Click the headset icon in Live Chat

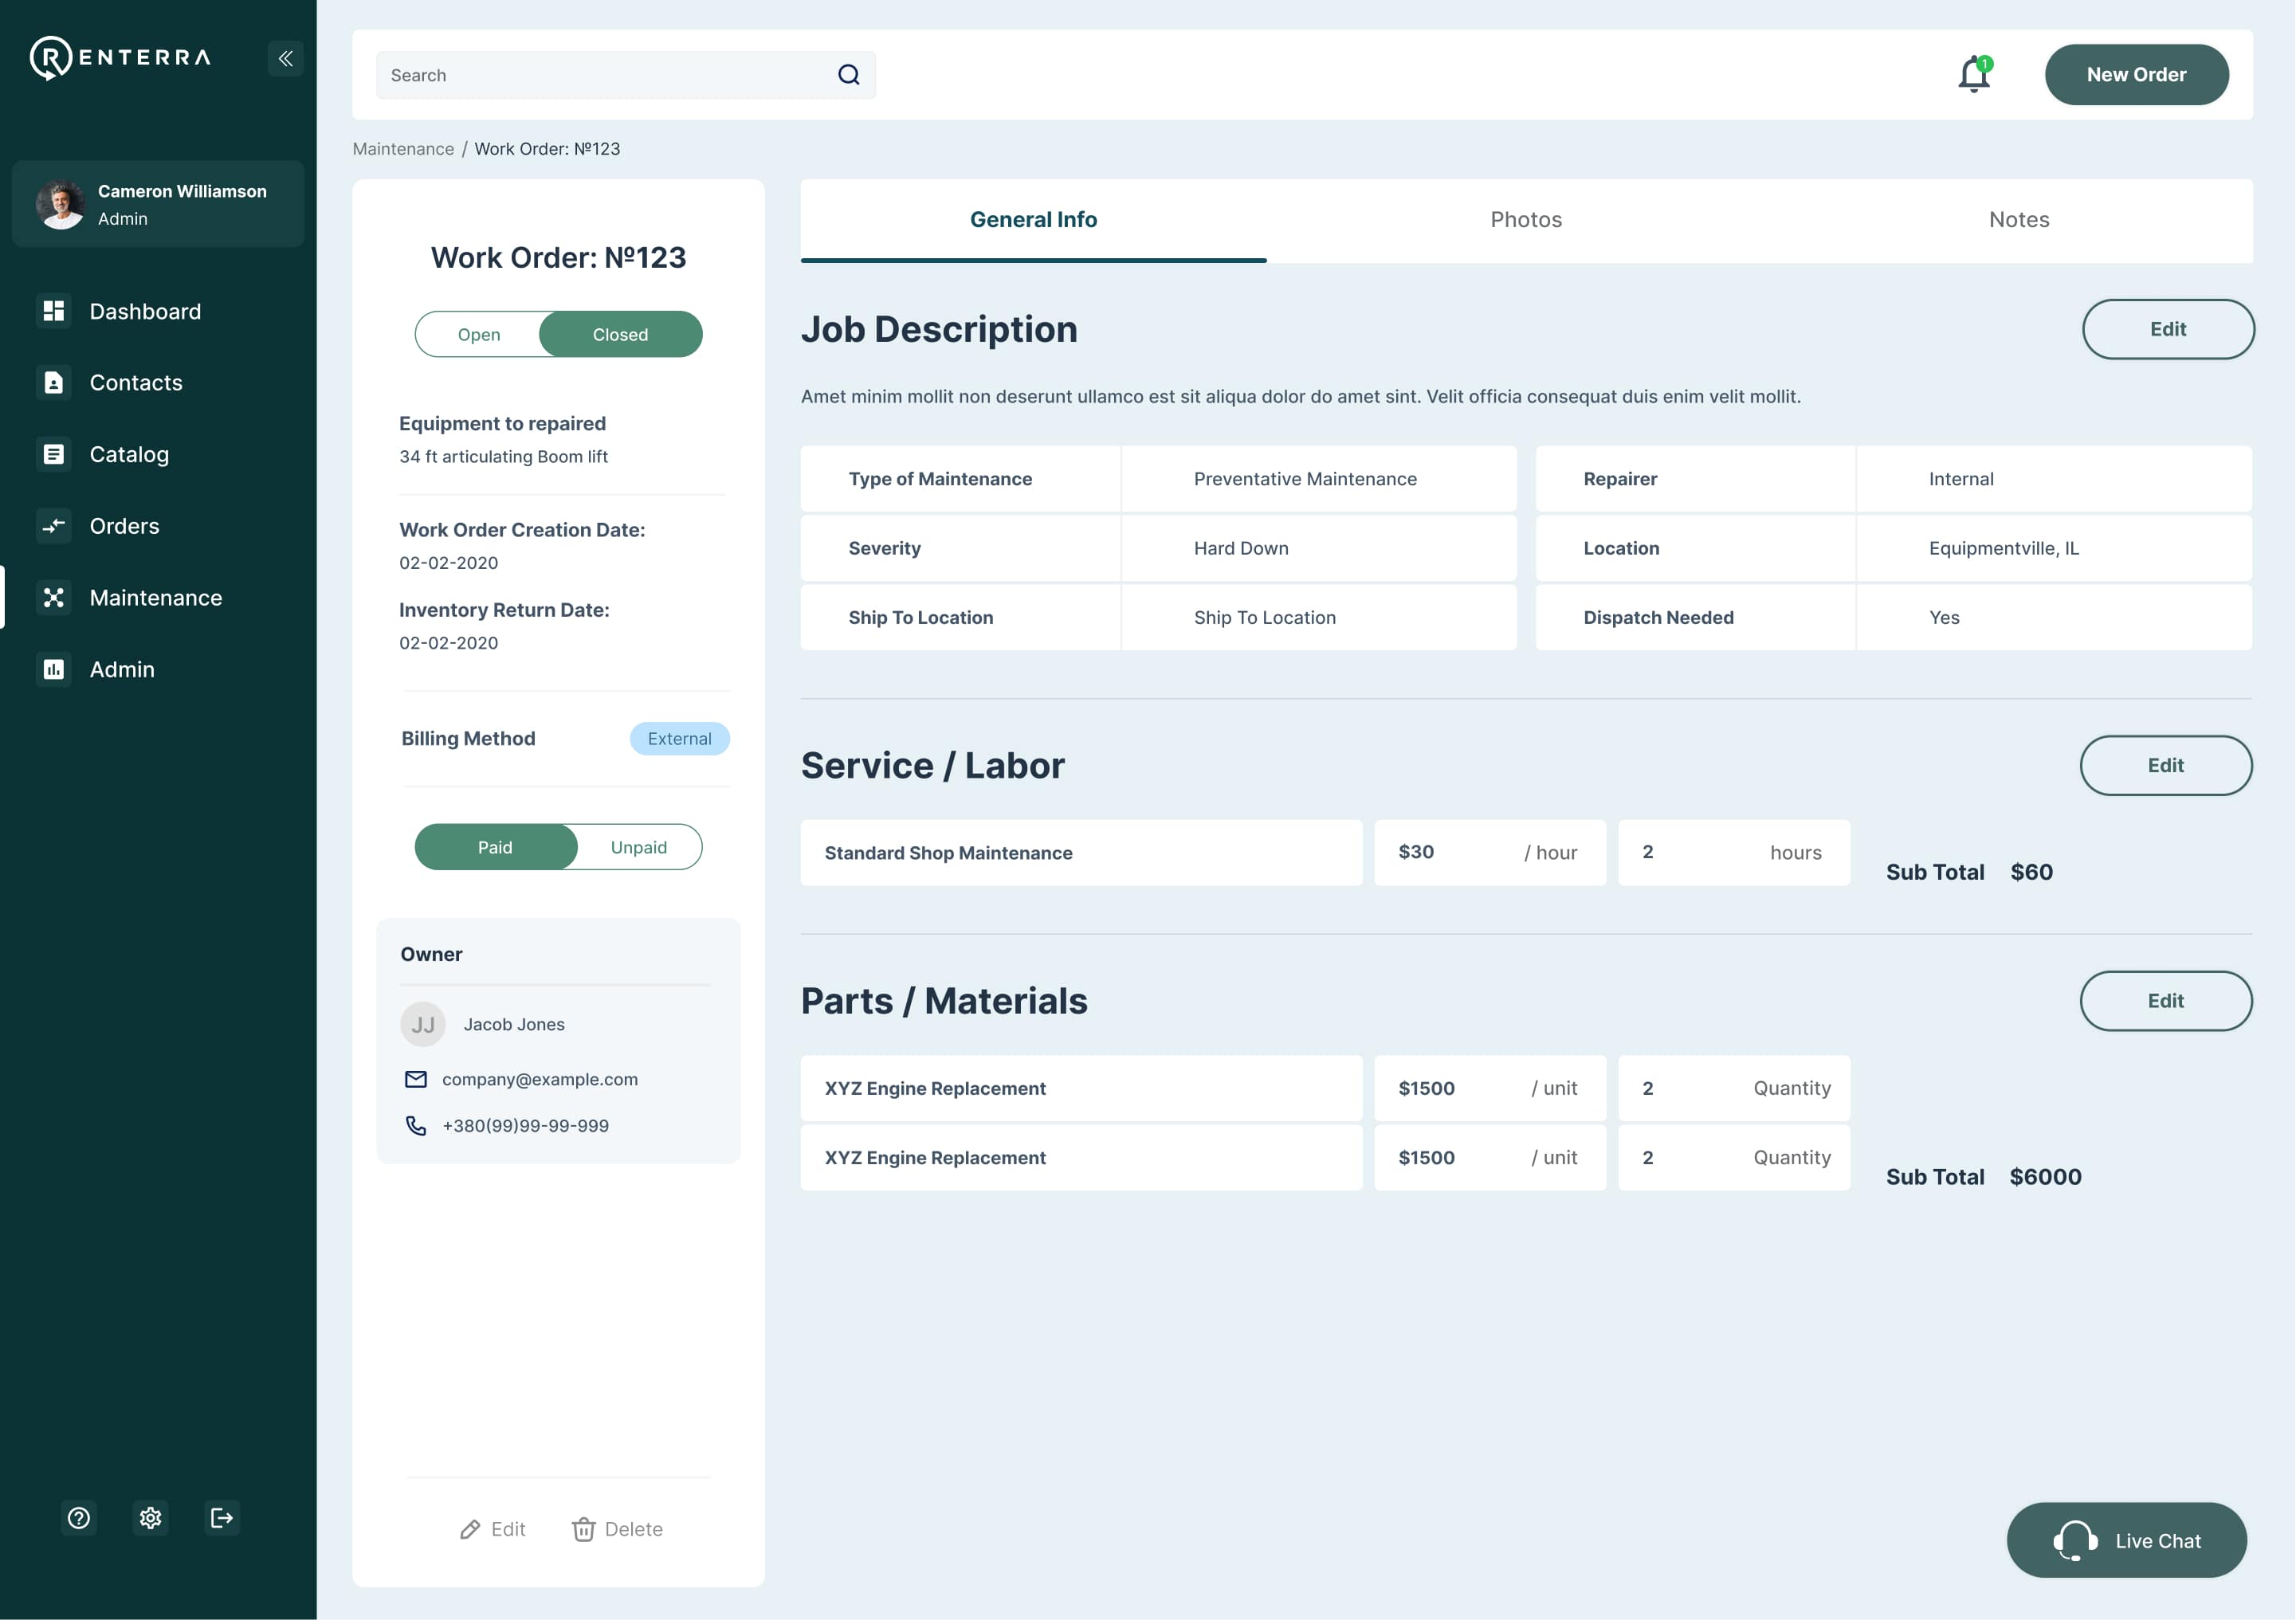click(x=2076, y=1541)
